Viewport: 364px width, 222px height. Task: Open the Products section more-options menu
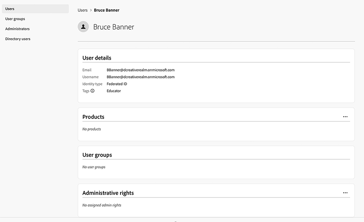[345, 117]
